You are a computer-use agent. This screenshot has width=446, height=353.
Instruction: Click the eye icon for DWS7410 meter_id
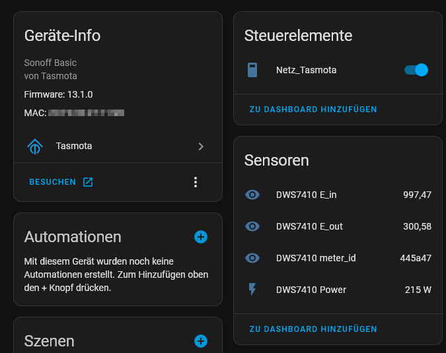252,258
